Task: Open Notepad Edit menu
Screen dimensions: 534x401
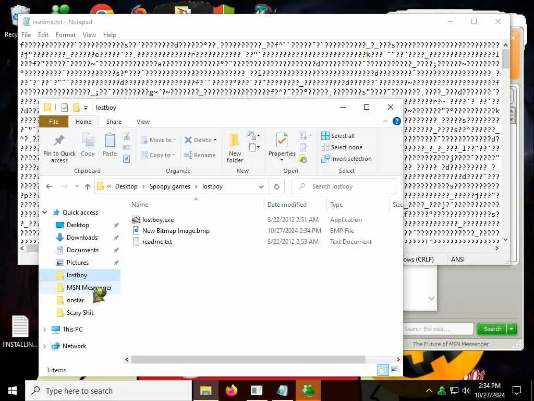Action: 43,35
